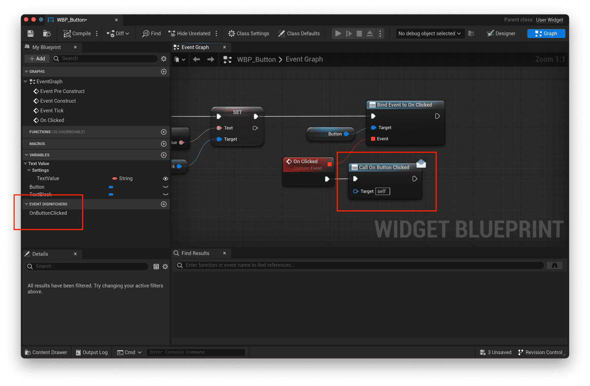Screen dimensions: 590x386
Task: Toggle TextValue variable visibility eye
Action: [x=165, y=179]
